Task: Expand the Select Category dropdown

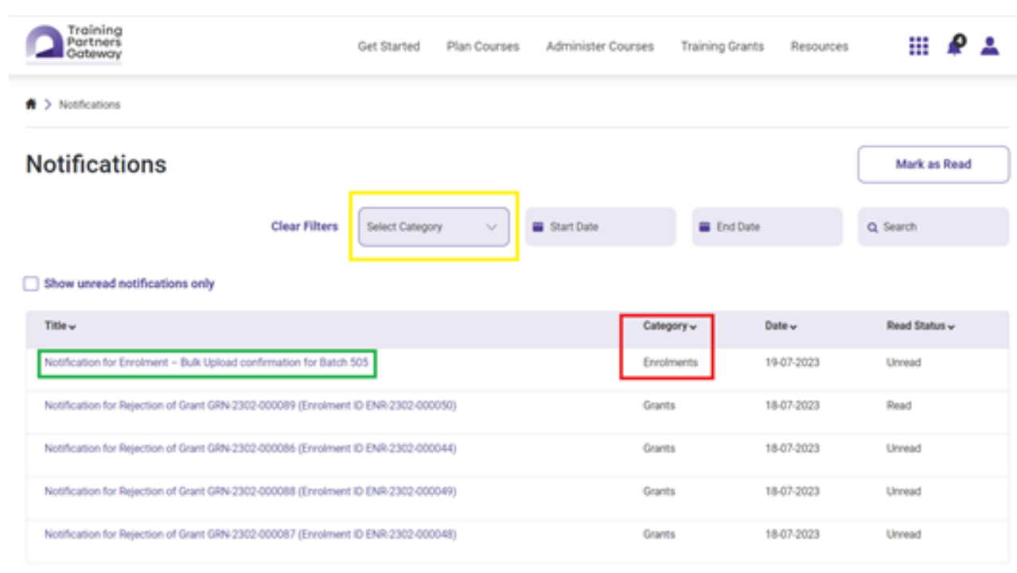Action: (433, 227)
